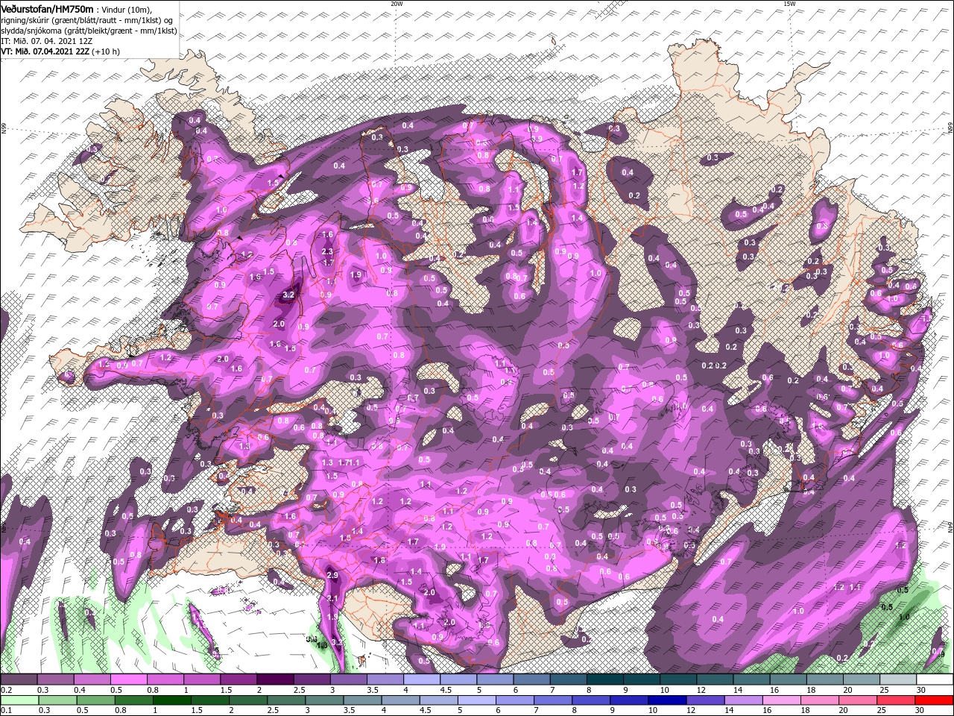Select the purple 12 swatch, lower legend row

click(x=706, y=700)
